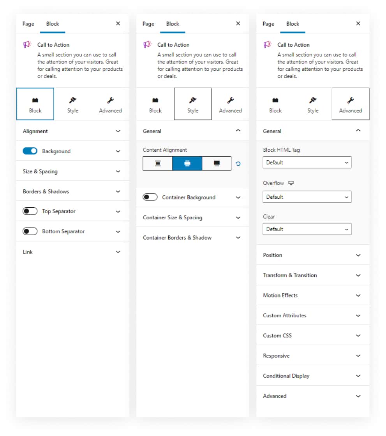Click the Block brick icon in the rightmost panel
Viewport: 386px width, 436px height.
(275, 100)
